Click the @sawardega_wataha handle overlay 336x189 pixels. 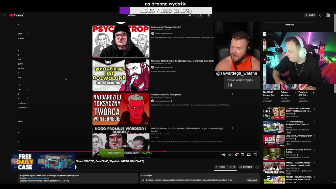tap(236, 73)
